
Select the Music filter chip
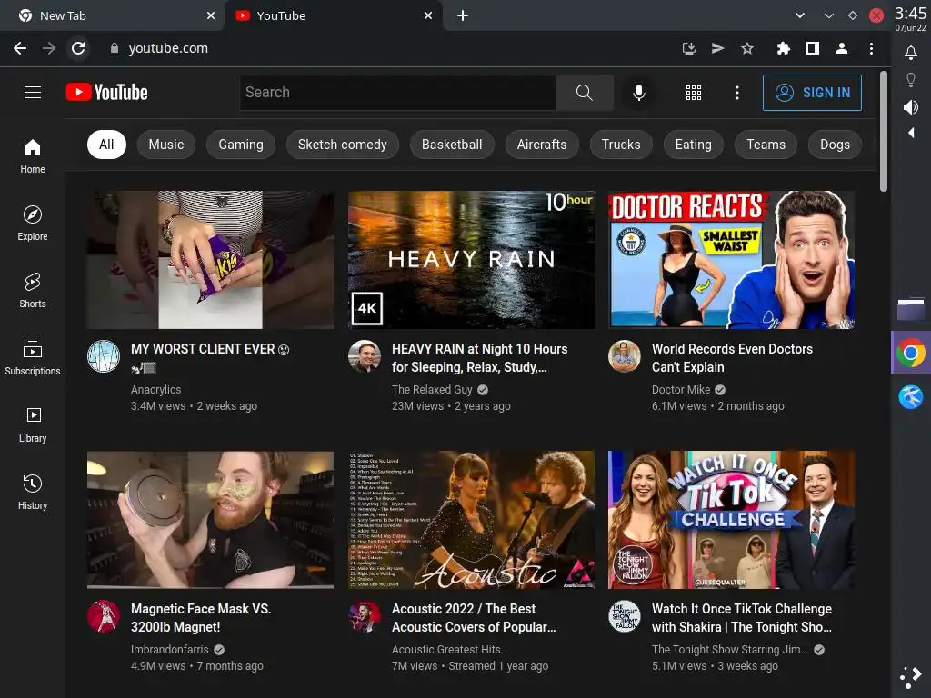[x=166, y=145]
